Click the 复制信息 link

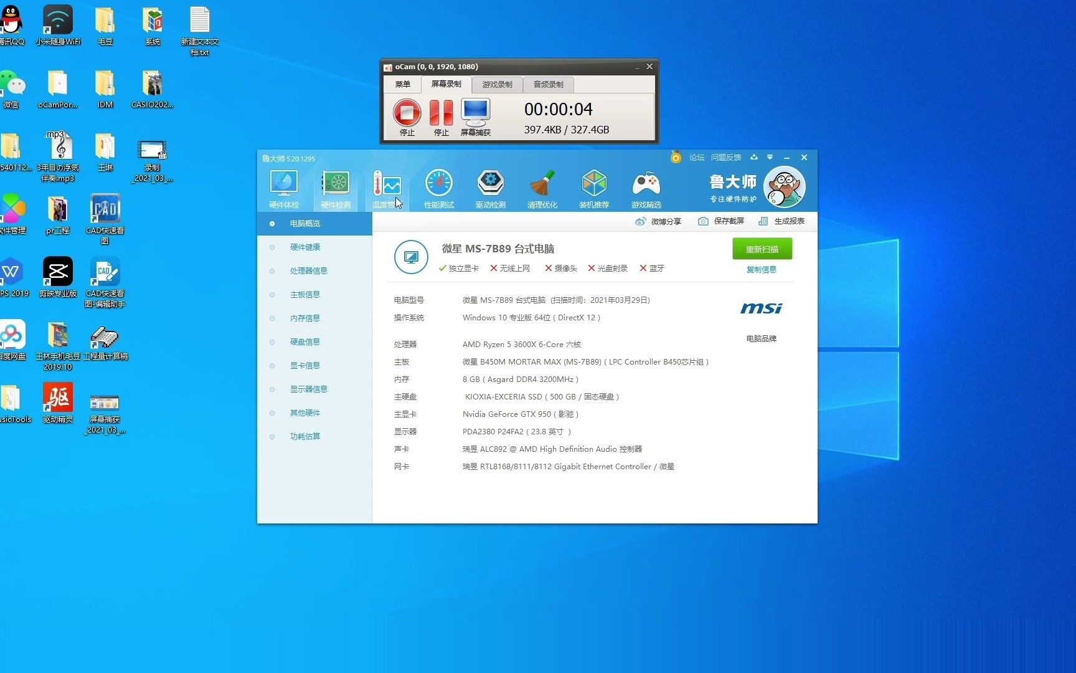click(x=762, y=269)
